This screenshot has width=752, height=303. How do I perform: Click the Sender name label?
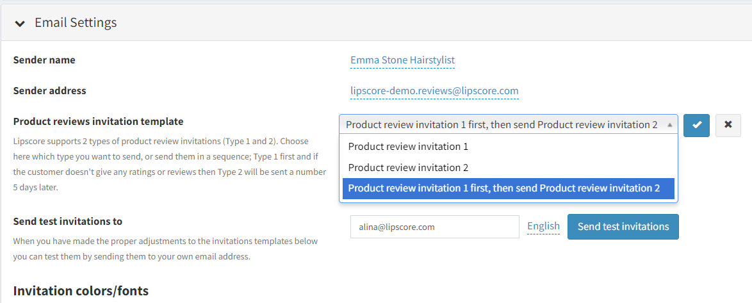(44, 60)
